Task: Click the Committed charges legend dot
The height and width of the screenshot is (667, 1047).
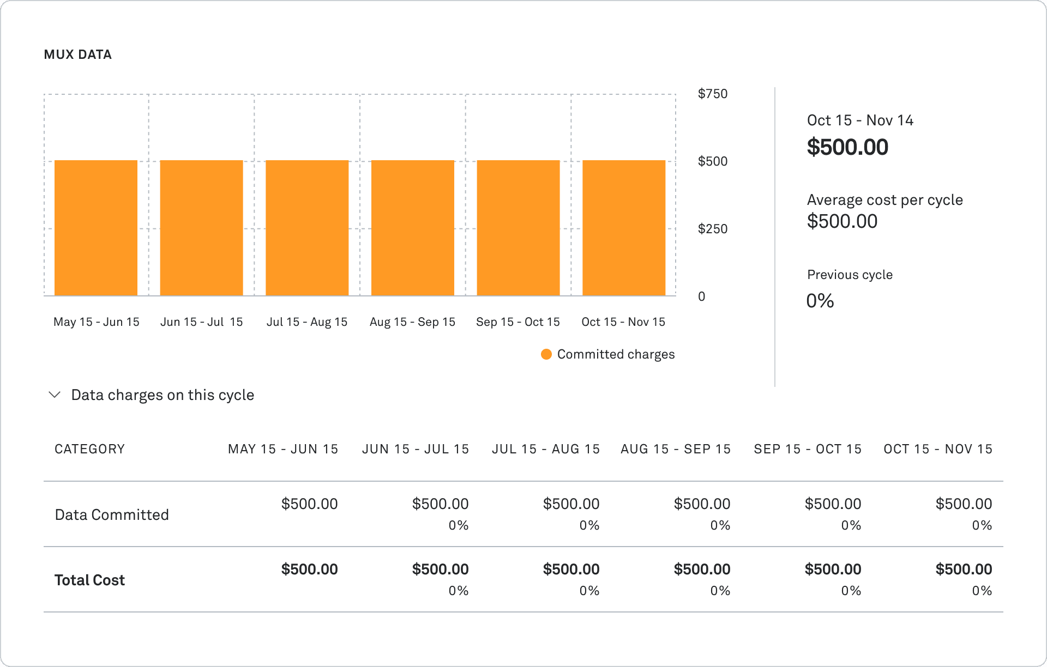Action: [x=546, y=354]
